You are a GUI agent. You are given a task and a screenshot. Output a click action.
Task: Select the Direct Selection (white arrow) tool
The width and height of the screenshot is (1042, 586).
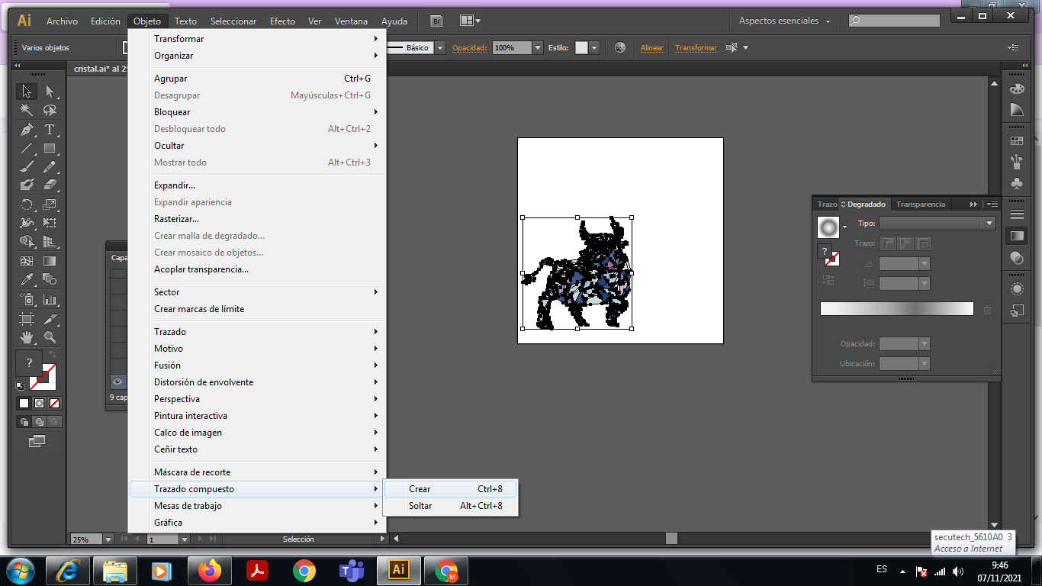[x=50, y=92]
